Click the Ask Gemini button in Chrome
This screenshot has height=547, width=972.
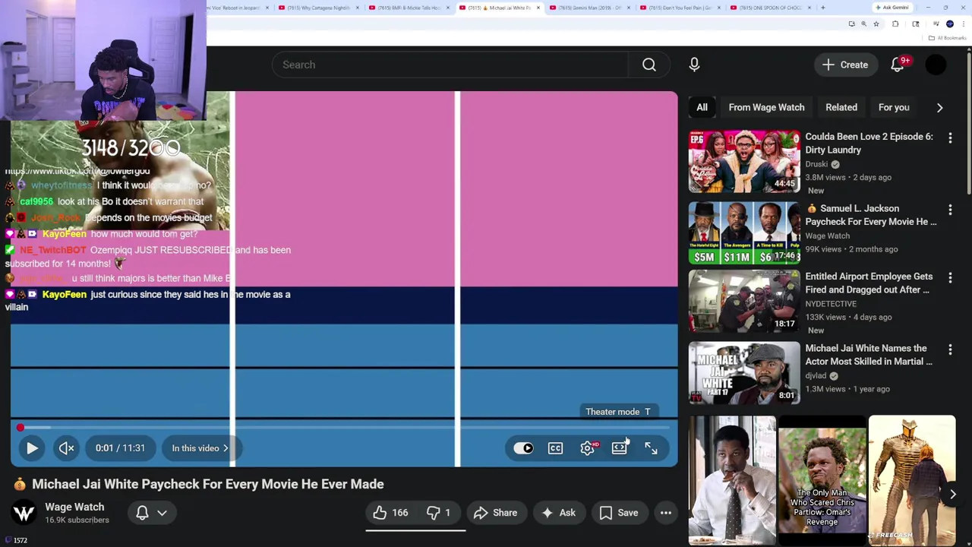coord(892,8)
